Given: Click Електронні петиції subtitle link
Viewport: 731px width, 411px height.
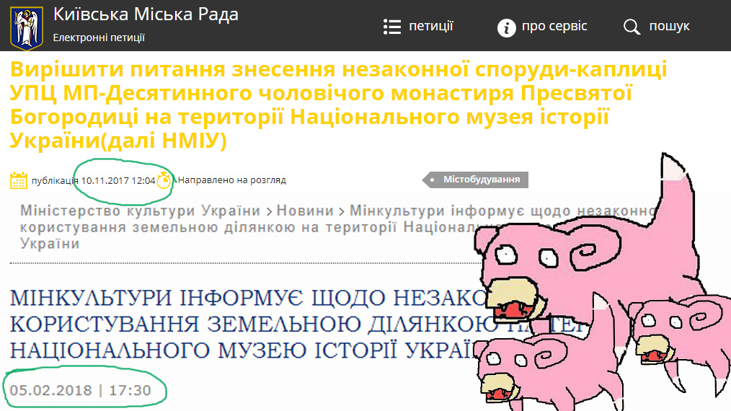Looking at the screenshot, I should (99, 37).
